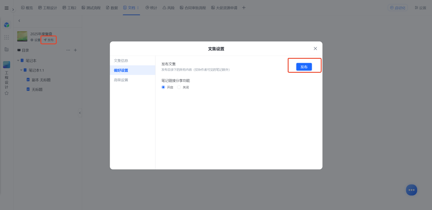
Task: Collapse the directory panel with the side handle
Action: 80,113
